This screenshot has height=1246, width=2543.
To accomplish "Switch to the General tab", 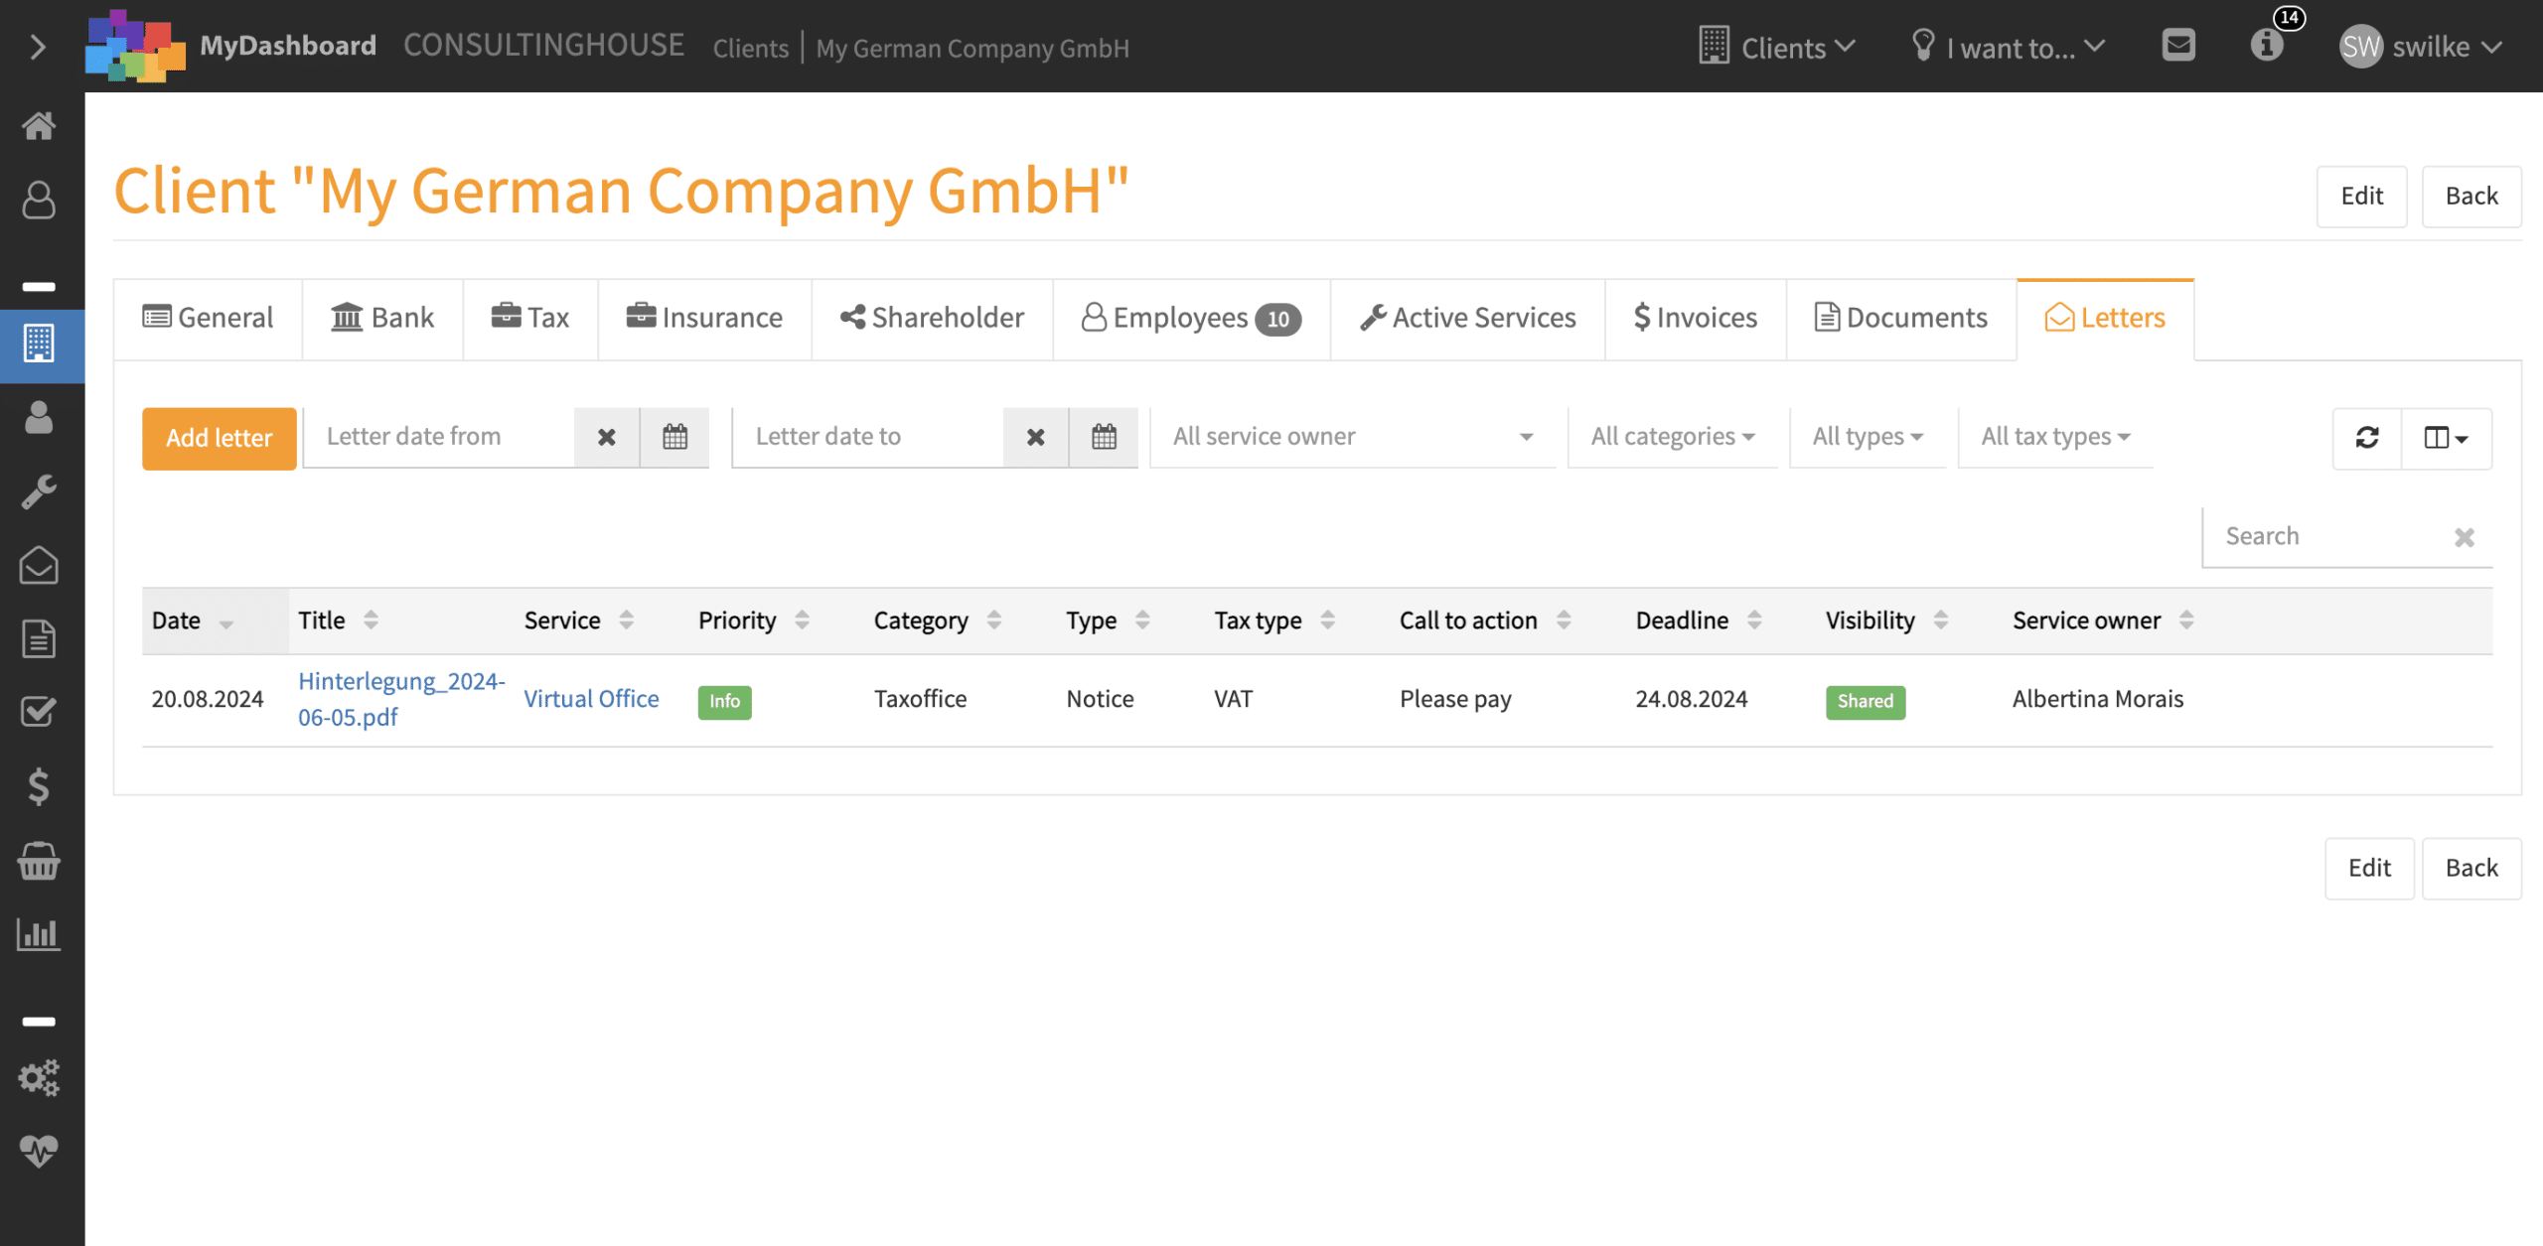I will pos(208,318).
